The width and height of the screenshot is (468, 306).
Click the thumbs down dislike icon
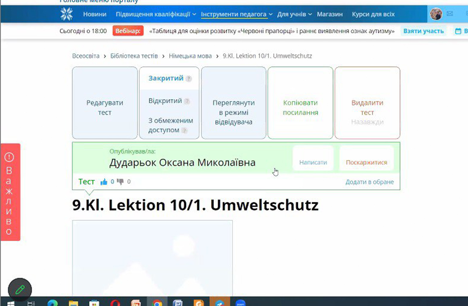[x=120, y=182]
